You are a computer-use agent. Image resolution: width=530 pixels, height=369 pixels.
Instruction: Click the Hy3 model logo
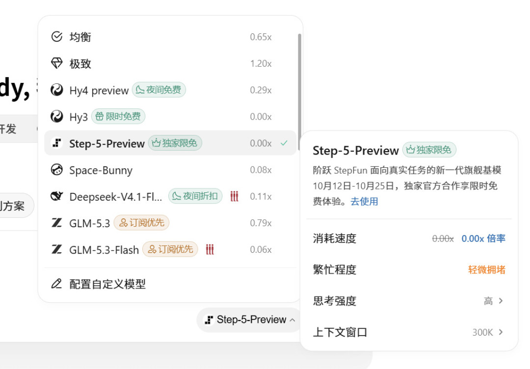[56, 116]
